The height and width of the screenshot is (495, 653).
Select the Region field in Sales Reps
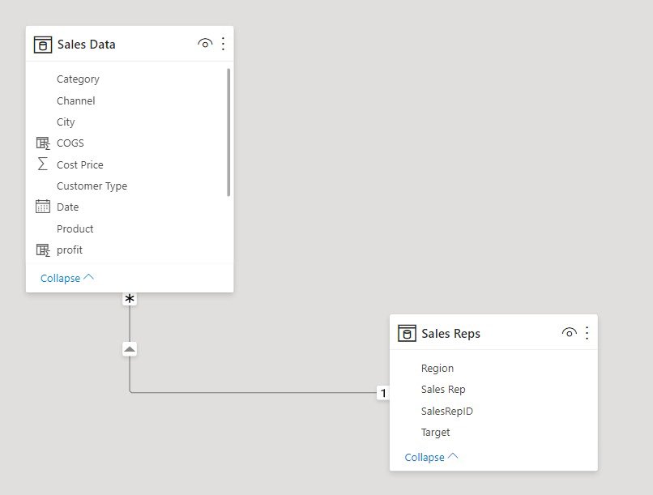click(437, 368)
